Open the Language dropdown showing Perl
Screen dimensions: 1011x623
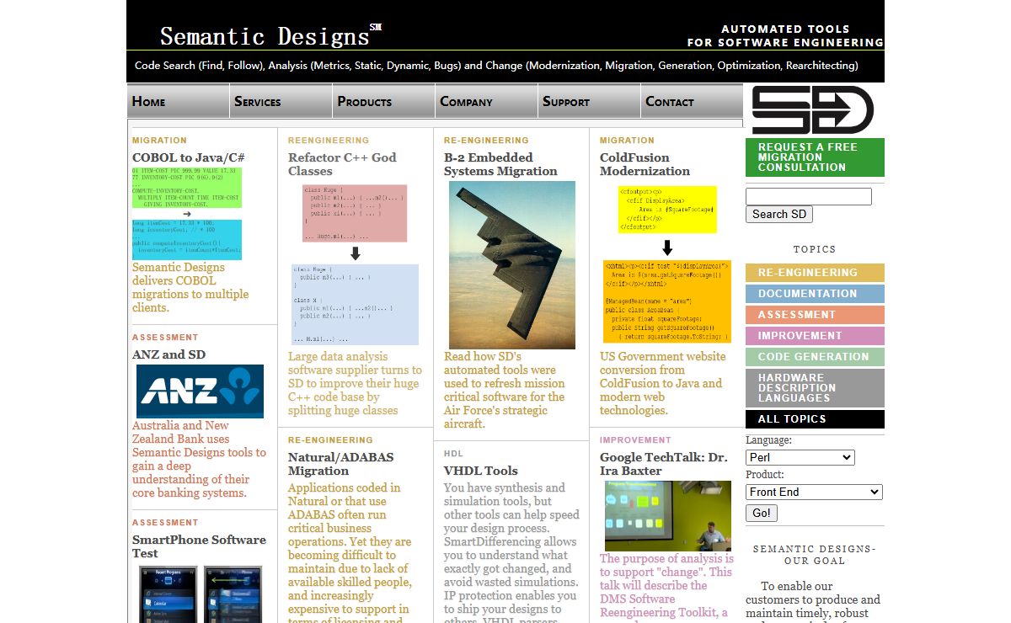tap(800, 458)
